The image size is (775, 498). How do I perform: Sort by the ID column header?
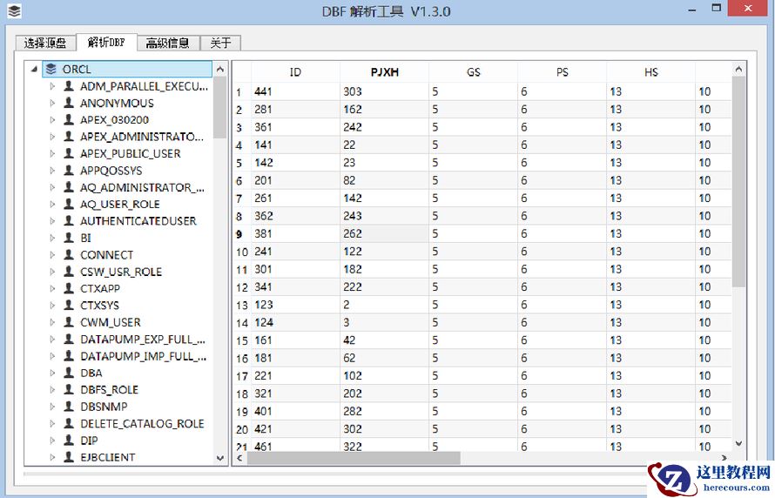coord(295,72)
